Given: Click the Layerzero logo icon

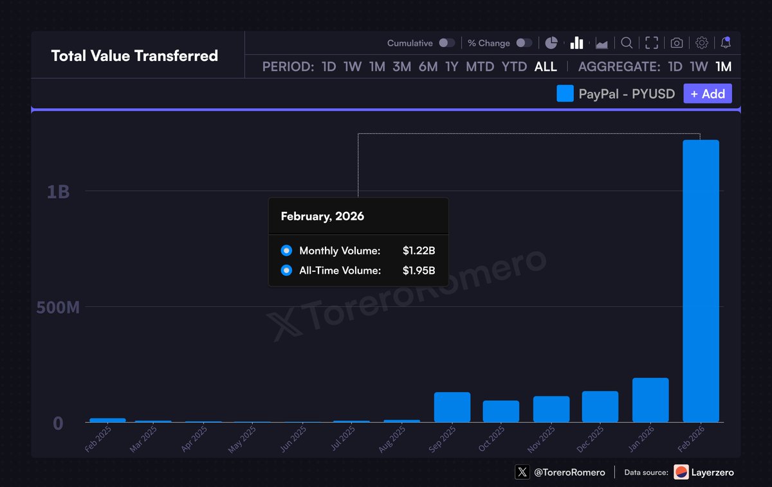Looking at the screenshot, I should pyautogui.click(x=681, y=472).
